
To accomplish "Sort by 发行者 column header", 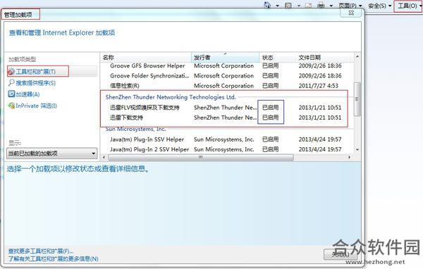I will [x=226, y=57].
